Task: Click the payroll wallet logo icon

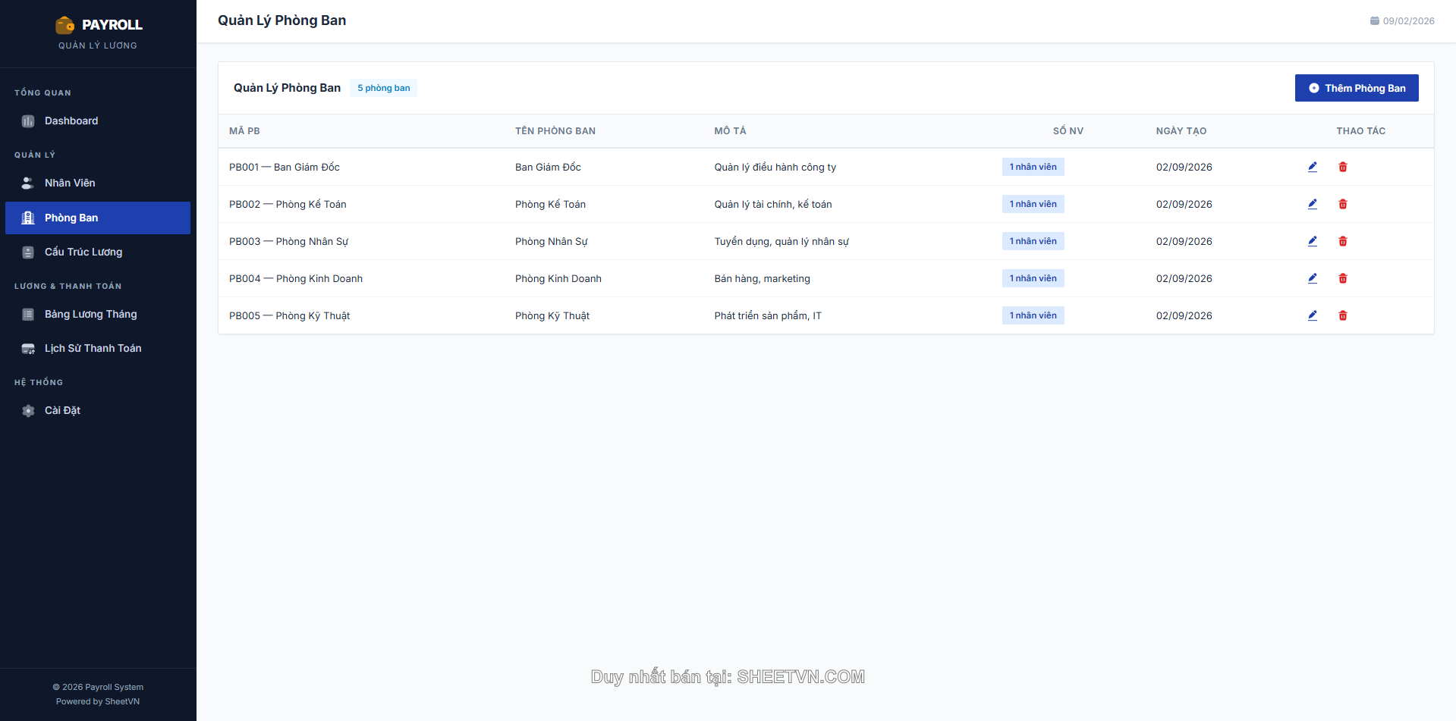Action: coord(65,25)
